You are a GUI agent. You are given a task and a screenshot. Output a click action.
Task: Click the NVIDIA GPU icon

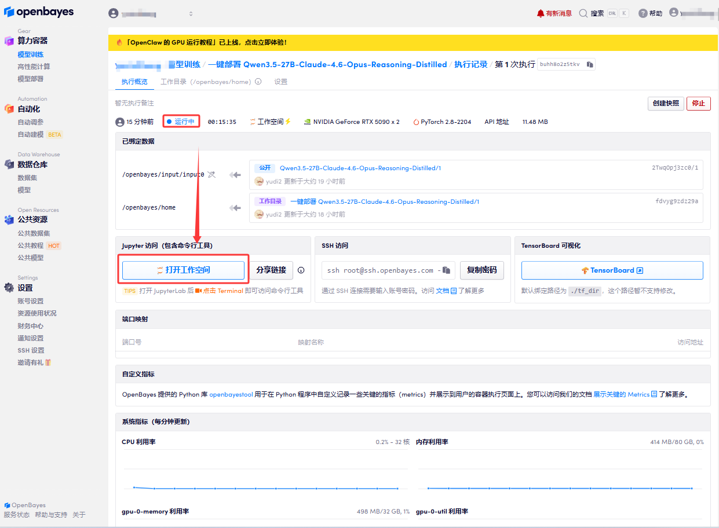point(307,122)
